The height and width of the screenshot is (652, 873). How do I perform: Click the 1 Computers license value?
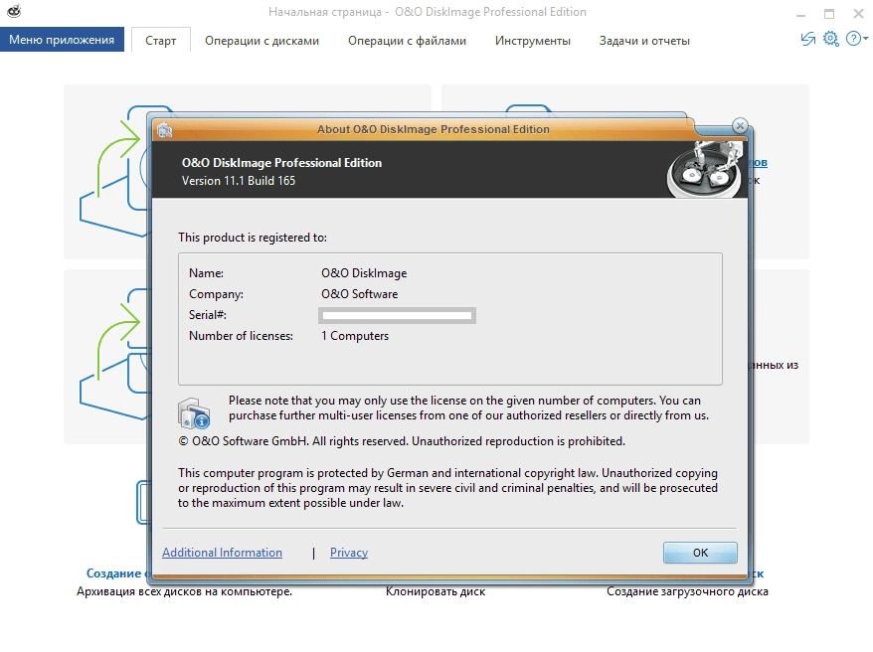pyautogui.click(x=355, y=336)
